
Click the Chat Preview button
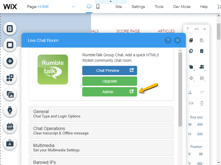pyautogui.click(x=109, y=70)
